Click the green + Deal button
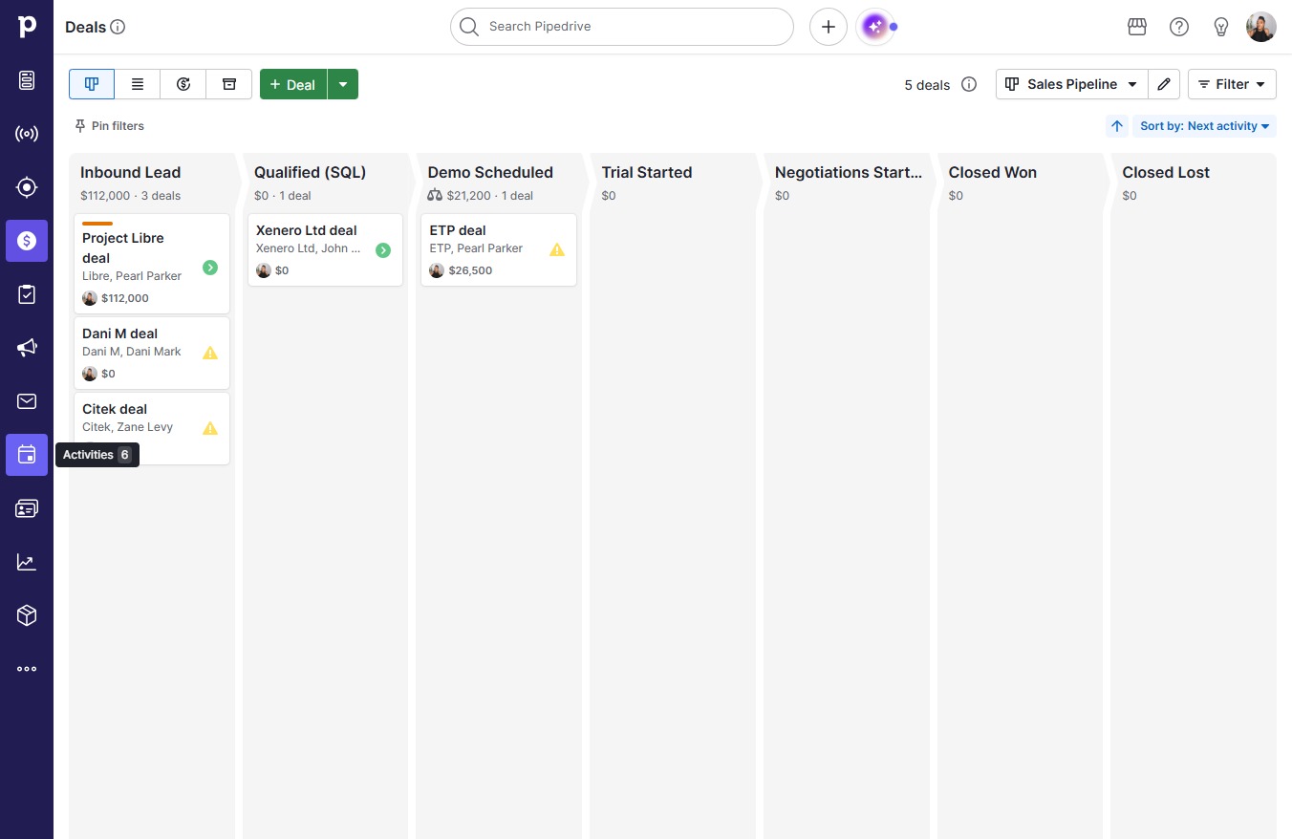The width and height of the screenshot is (1292, 839). click(x=293, y=84)
